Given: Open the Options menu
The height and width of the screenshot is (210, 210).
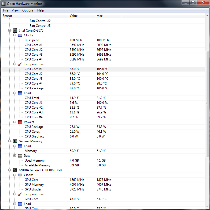Looking at the screenshot, I should coord(28,10).
